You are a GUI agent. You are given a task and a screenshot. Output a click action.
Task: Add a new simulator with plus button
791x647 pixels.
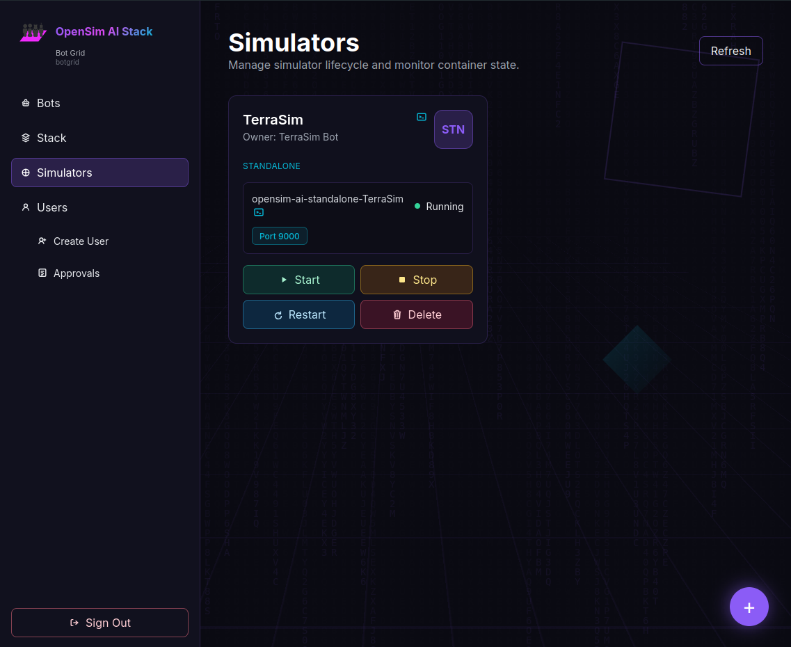click(749, 607)
